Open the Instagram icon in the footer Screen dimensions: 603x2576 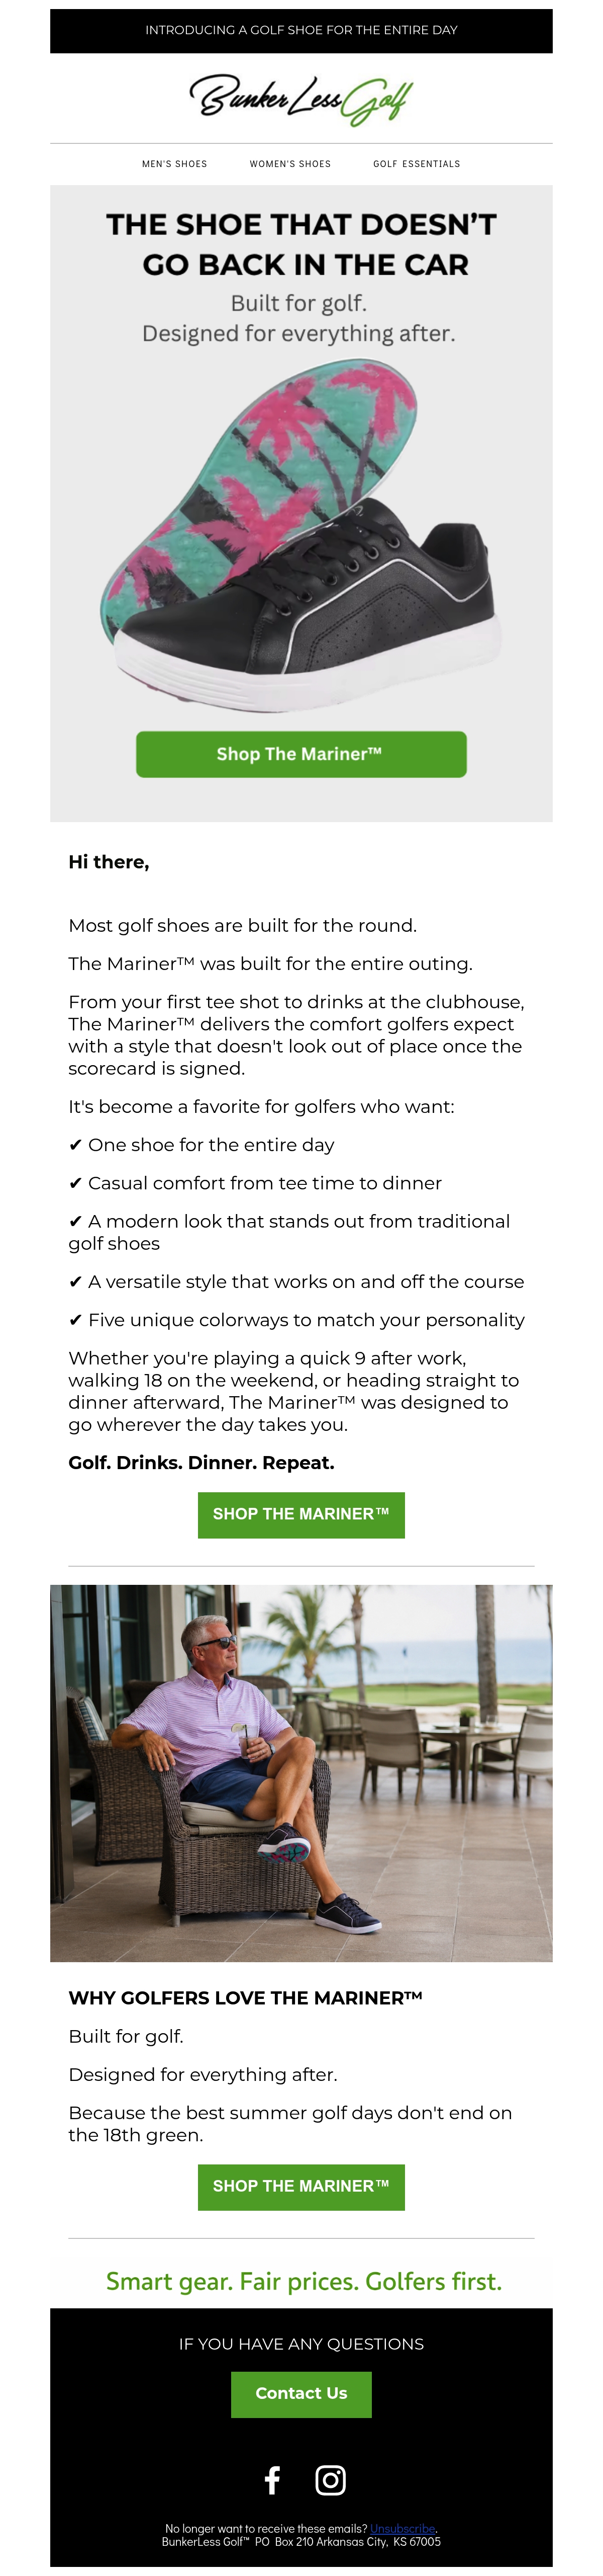click(331, 2479)
